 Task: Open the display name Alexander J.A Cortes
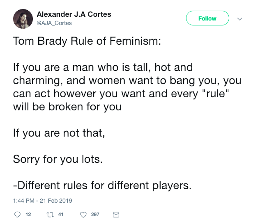(74, 14)
